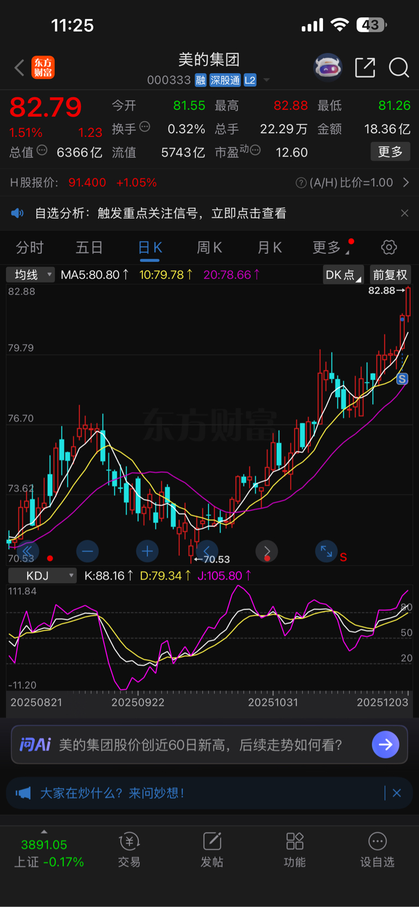This screenshot has width=419, height=907.
Task: Open the robot assistant avatar
Action: [x=328, y=68]
